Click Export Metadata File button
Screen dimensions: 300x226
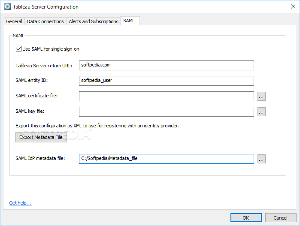pyautogui.click(x=41, y=137)
